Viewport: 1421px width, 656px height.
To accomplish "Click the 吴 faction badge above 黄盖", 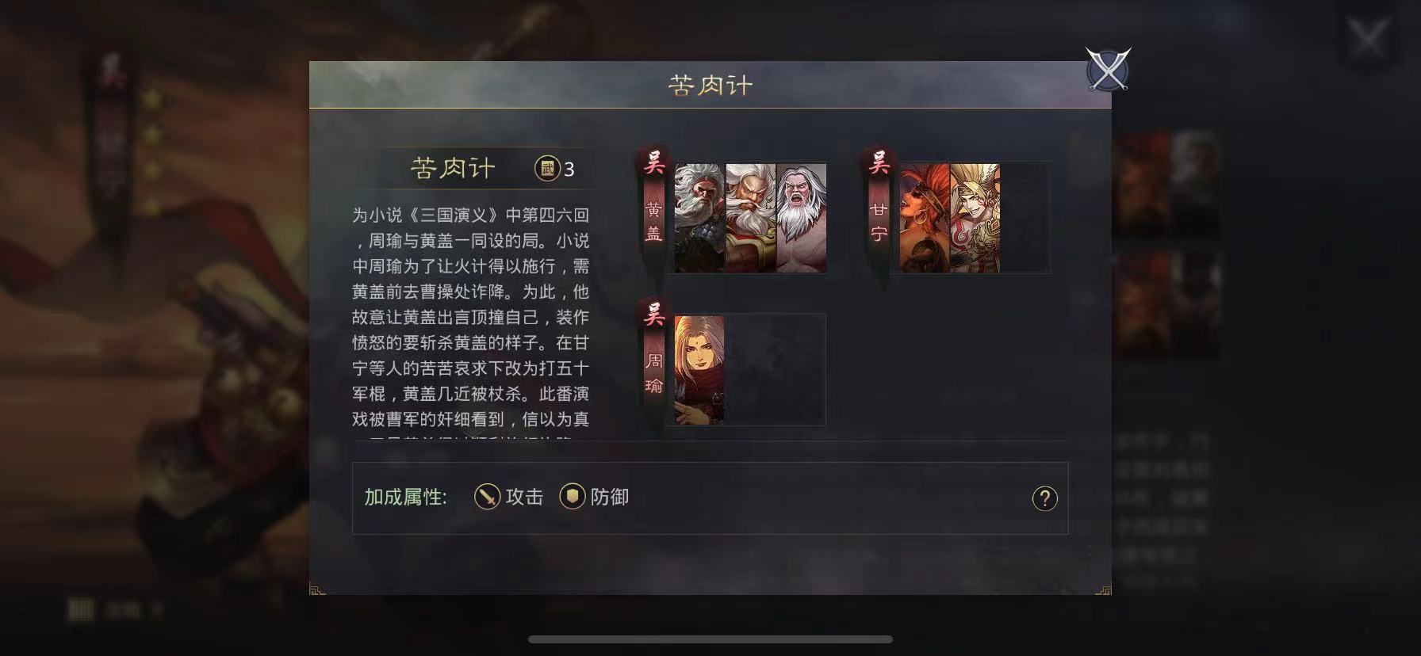I will coord(654,162).
